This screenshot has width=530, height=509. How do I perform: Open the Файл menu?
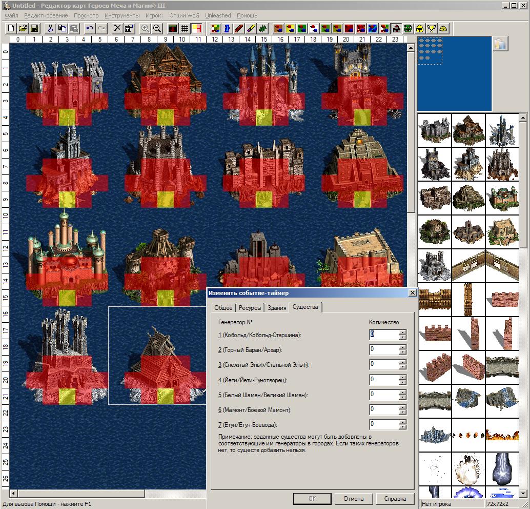point(11,15)
